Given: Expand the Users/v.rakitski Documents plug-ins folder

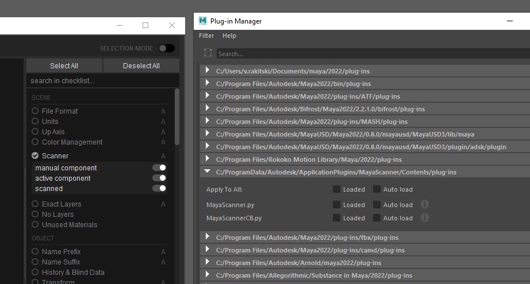Looking at the screenshot, I should (x=207, y=70).
